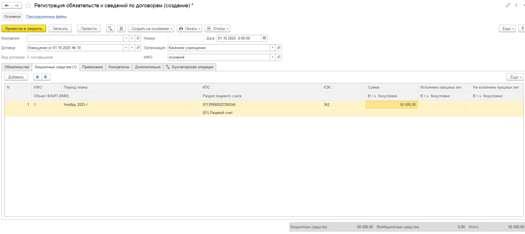The width and height of the screenshot is (525, 234).
Task: Open help with the question mark button
Action: coord(520,29)
